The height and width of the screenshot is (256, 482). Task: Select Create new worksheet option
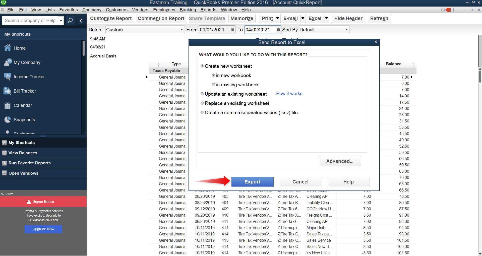(x=202, y=66)
